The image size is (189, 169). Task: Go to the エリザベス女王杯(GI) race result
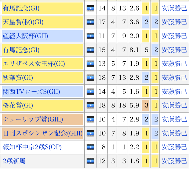point(34,64)
